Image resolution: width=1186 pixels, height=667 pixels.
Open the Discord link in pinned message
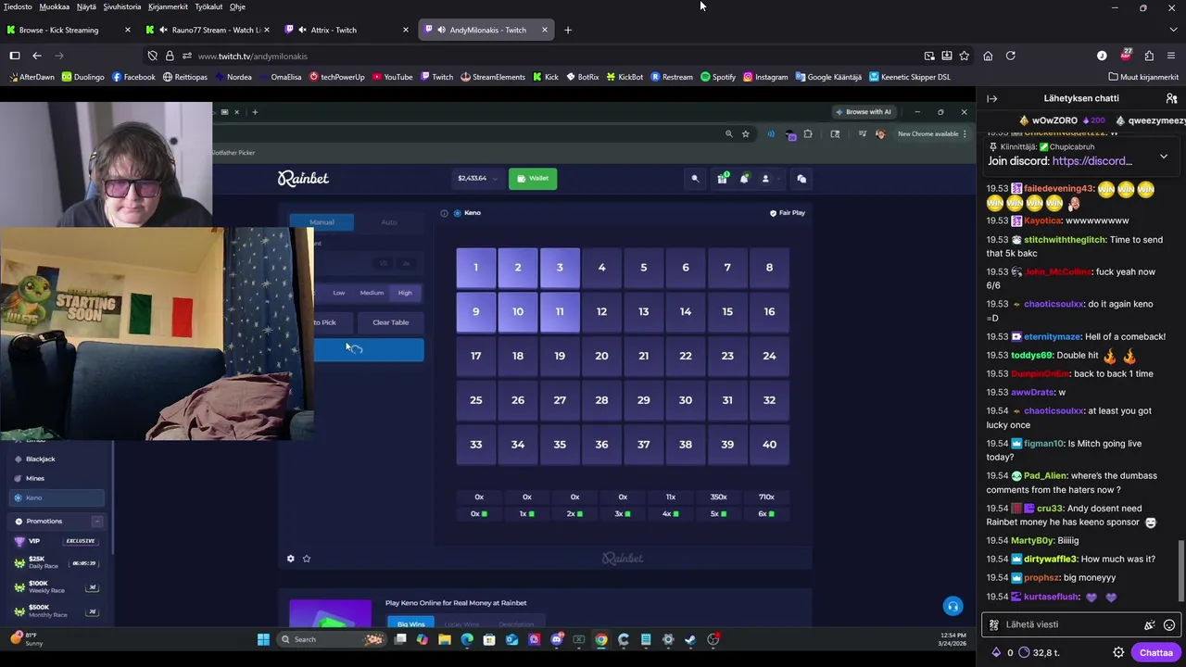1092,161
